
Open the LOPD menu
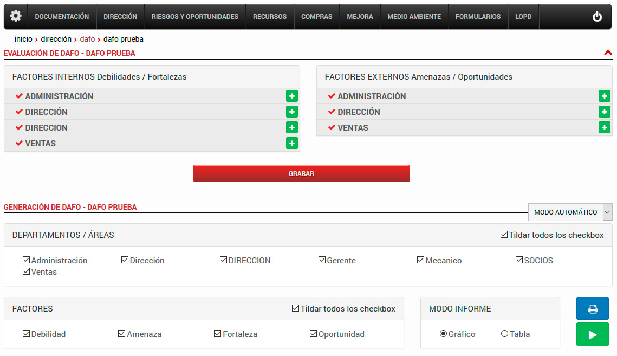pyautogui.click(x=523, y=17)
